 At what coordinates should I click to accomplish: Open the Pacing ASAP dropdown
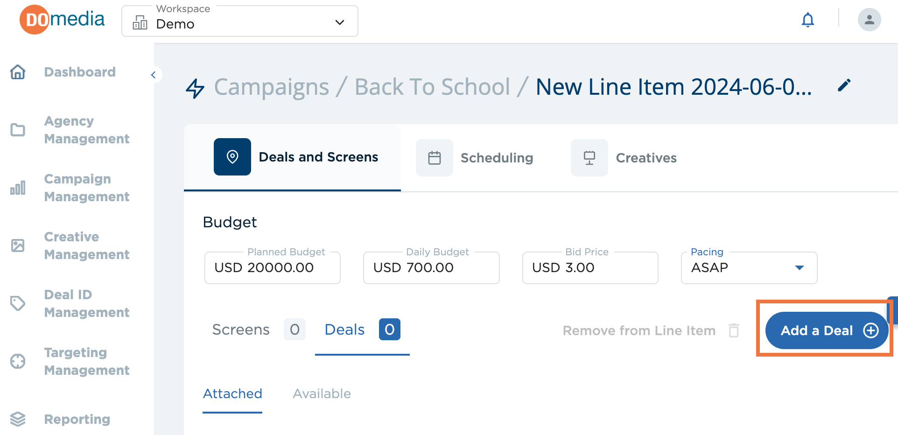[x=749, y=267]
